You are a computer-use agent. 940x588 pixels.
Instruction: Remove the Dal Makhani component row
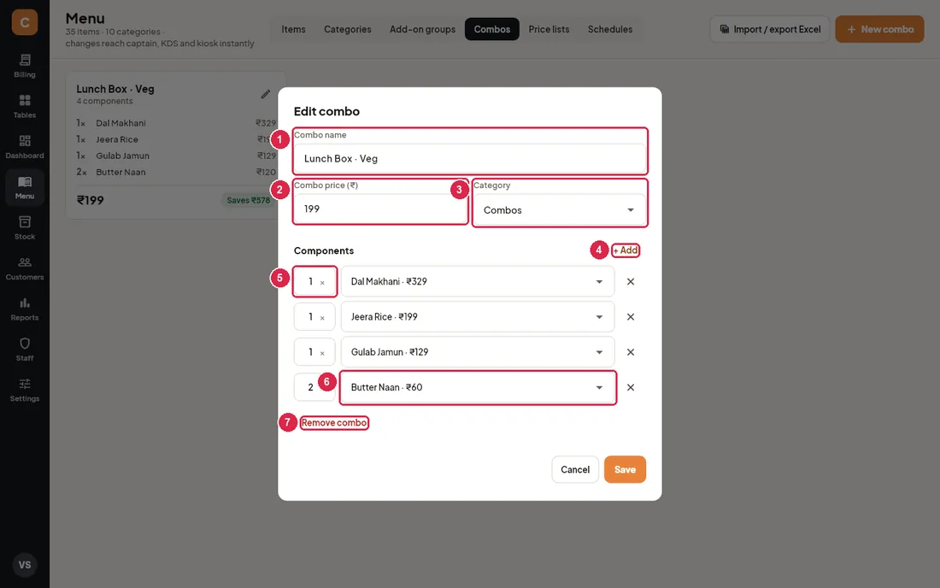click(x=631, y=281)
